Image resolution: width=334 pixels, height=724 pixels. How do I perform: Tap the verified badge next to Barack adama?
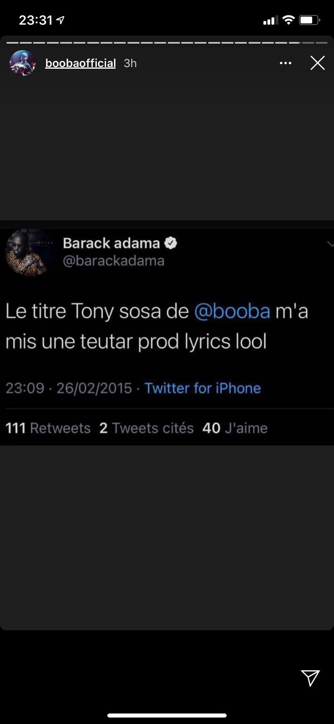click(x=171, y=243)
